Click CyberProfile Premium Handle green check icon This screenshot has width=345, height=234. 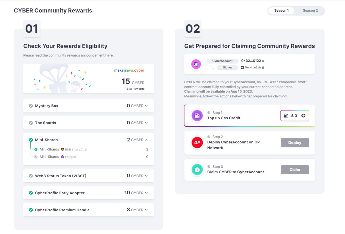pos(31,210)
